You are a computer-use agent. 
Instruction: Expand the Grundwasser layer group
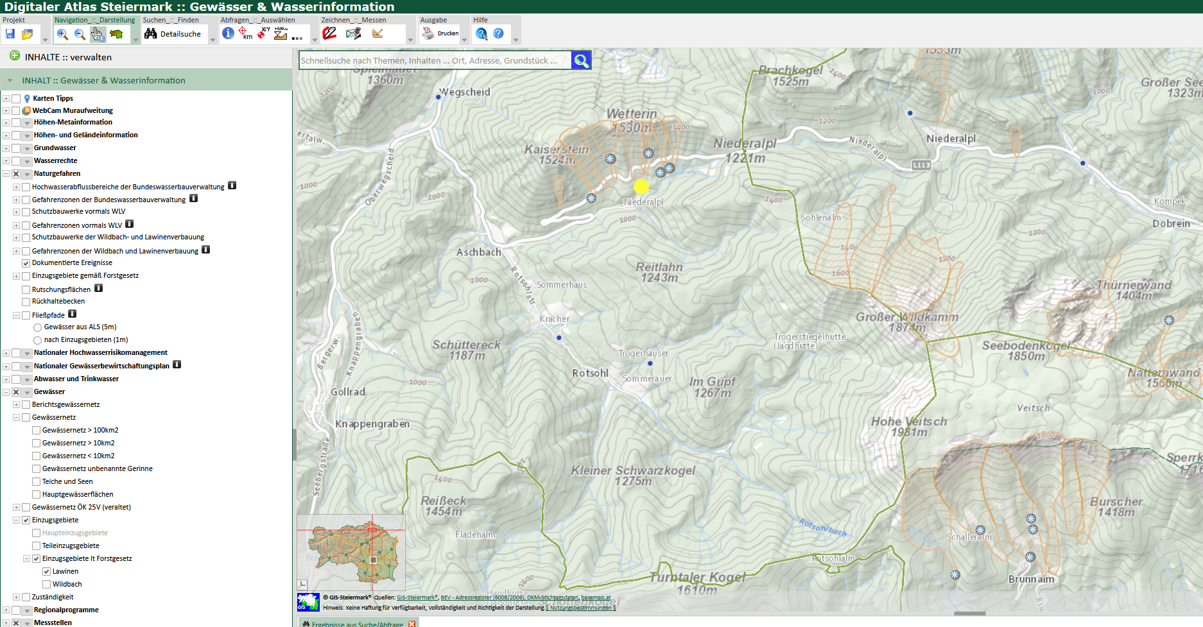6,148
